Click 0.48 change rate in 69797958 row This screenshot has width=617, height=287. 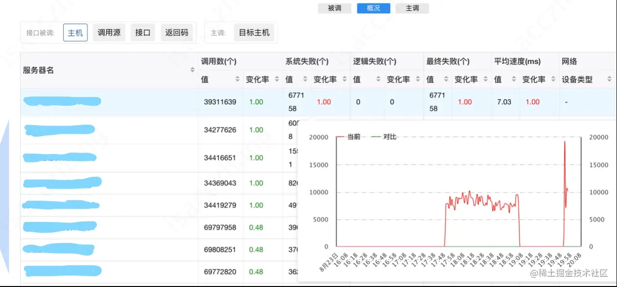point(256,227)
